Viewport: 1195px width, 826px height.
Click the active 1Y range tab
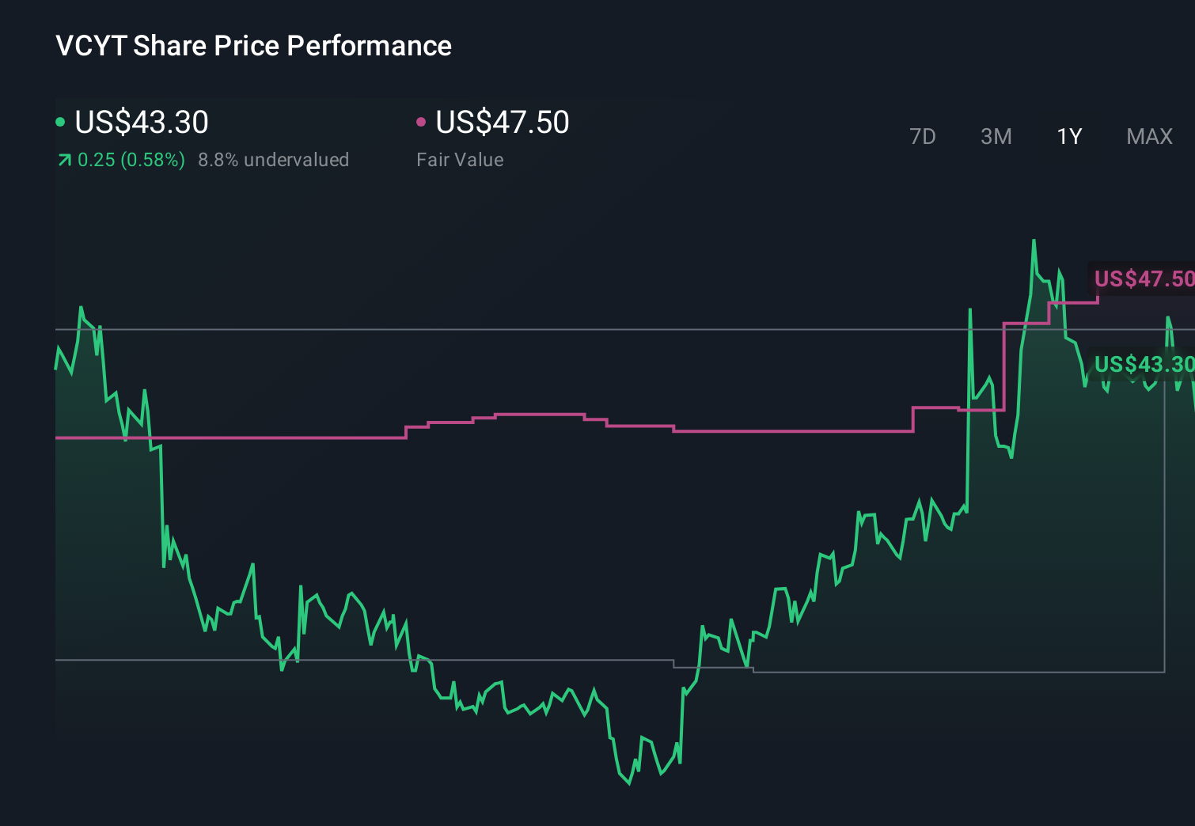1069,137
